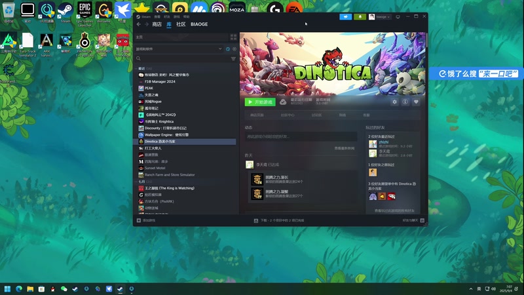Open Steam desktop shortcut icon

(x=65, y=12)
